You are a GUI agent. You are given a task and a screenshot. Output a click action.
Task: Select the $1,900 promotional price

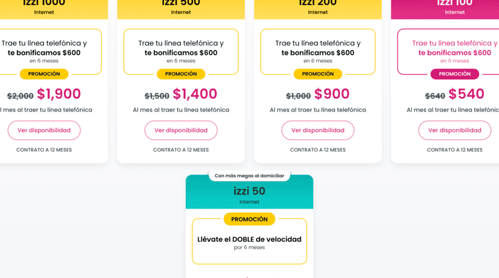point(59,94)
